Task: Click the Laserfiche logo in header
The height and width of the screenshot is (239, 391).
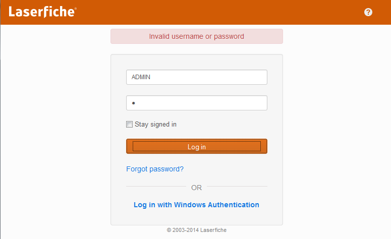Action: 42,12
